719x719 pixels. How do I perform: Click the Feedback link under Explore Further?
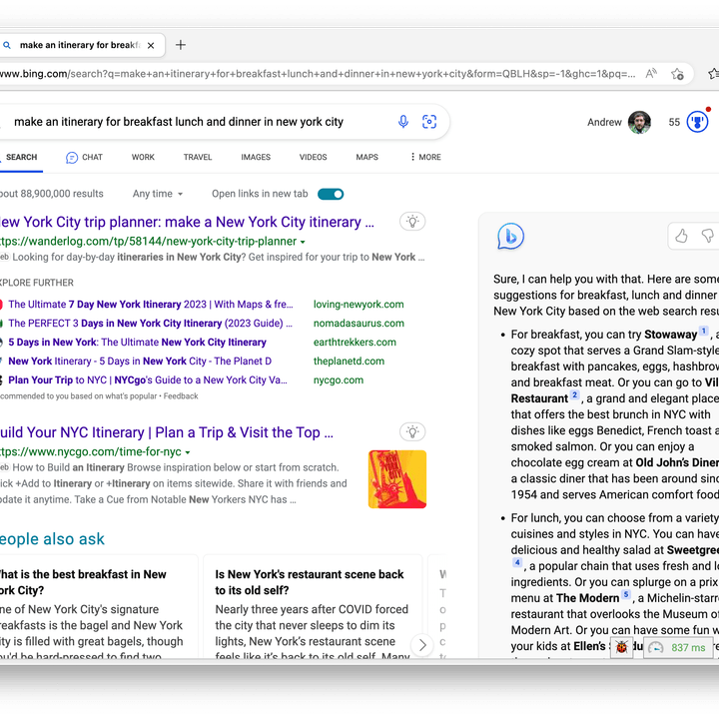click(181, 396)
